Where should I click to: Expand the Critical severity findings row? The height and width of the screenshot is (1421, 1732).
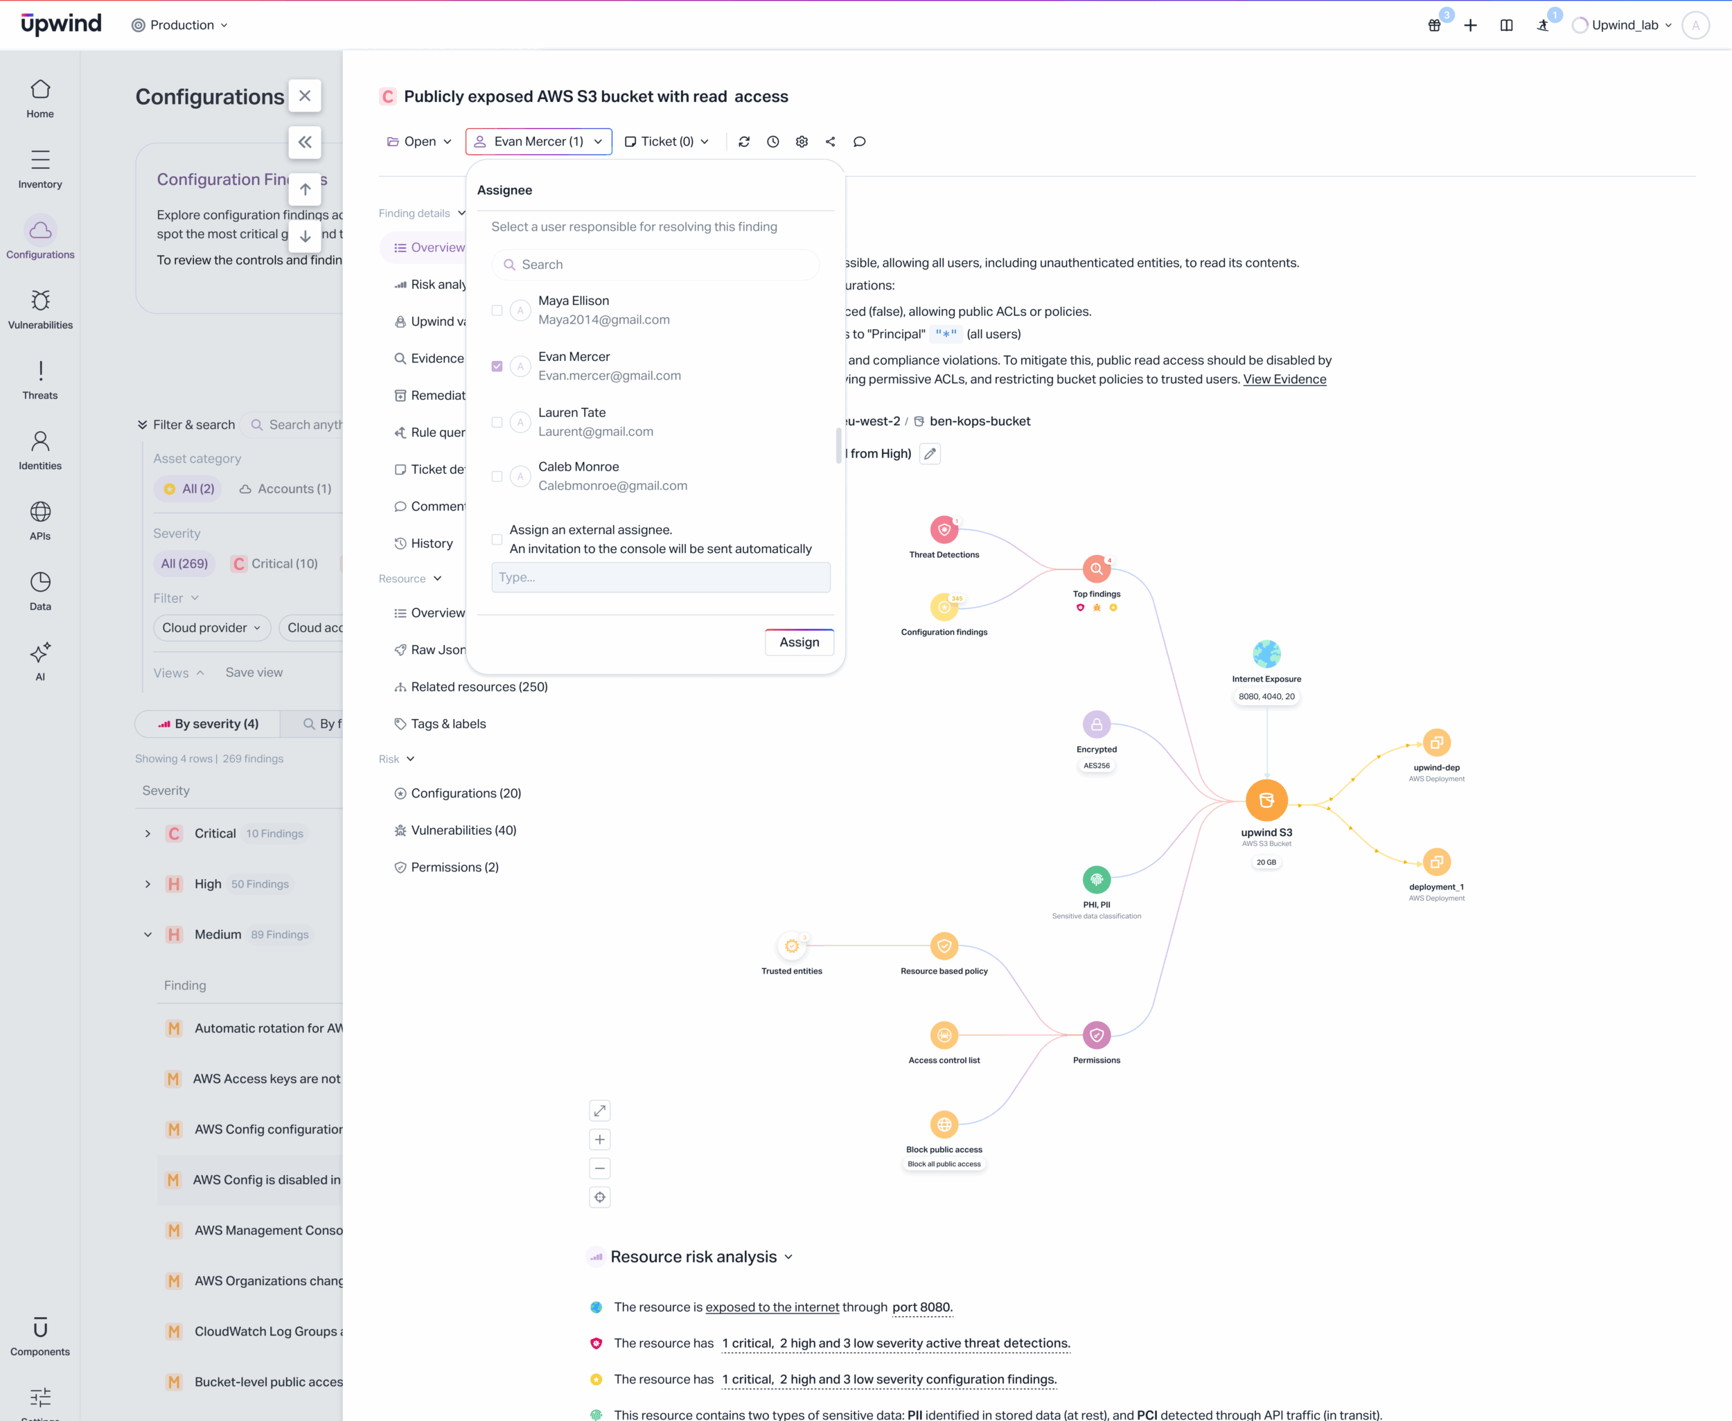click(x=148, y=833)
